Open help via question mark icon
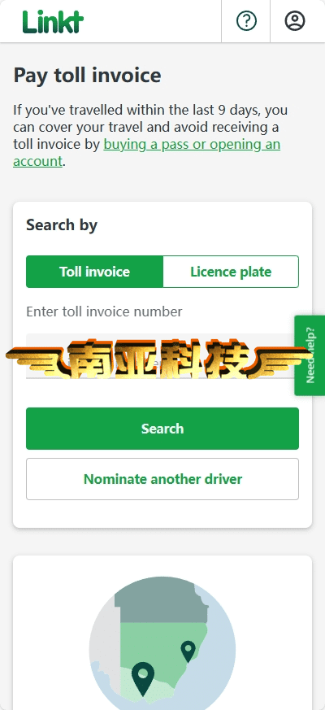This screenshot has height=710, width=325. [246, 21]
